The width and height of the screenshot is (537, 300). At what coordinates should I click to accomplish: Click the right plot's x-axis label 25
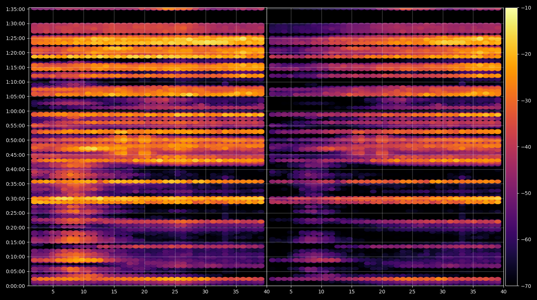[412, 292]
